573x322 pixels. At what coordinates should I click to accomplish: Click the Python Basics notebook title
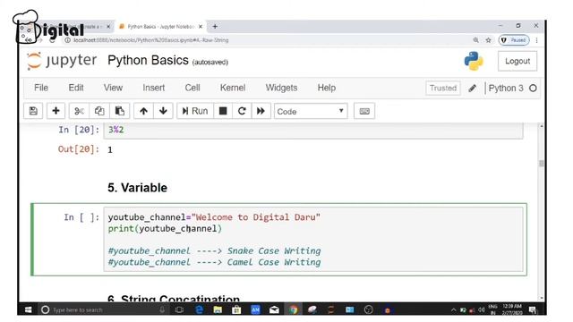coord(148,60)
